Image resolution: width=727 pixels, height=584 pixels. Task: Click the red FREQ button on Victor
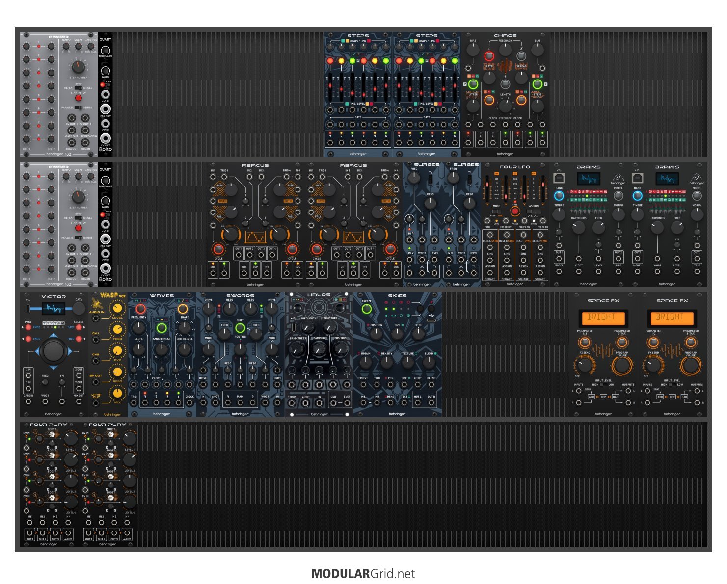point(79,339)
